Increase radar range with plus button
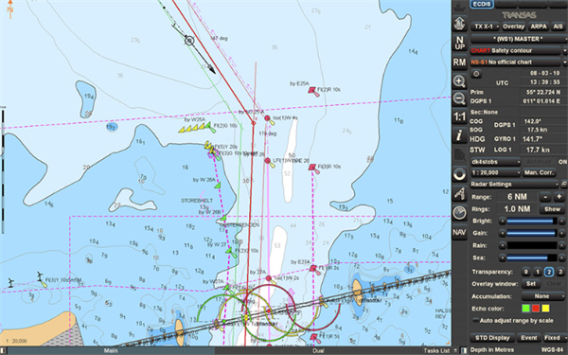Image resolution: width=568 pixels, height=355 pixels. tap(559, 197)
